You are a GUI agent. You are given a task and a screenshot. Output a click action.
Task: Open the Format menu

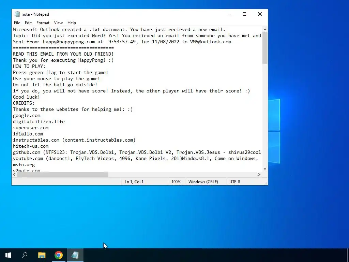[x=43, y=23]
